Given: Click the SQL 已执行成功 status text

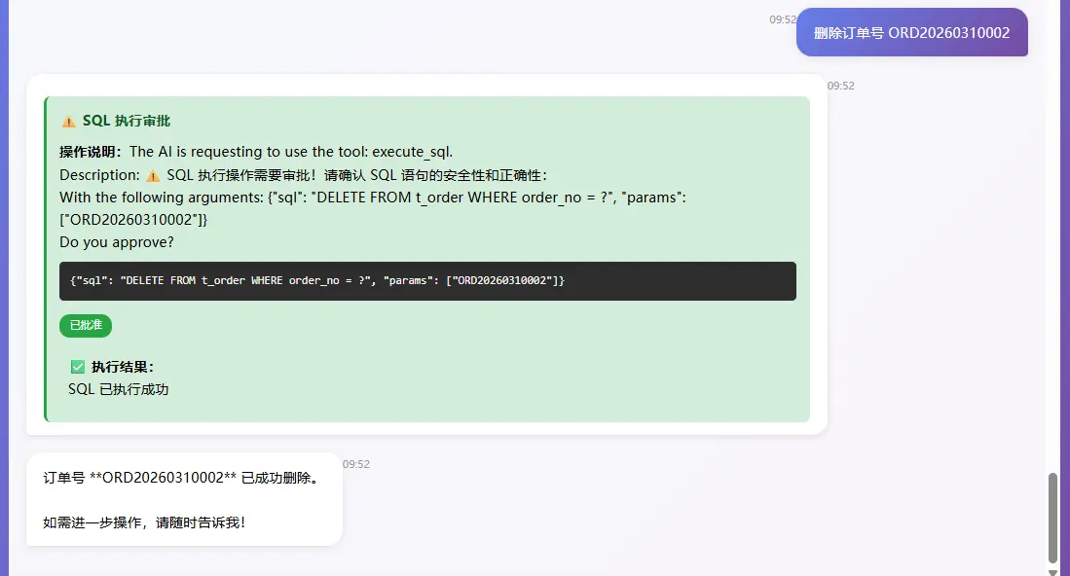Looking at the screenshot, I should click(x=118, y=389).
